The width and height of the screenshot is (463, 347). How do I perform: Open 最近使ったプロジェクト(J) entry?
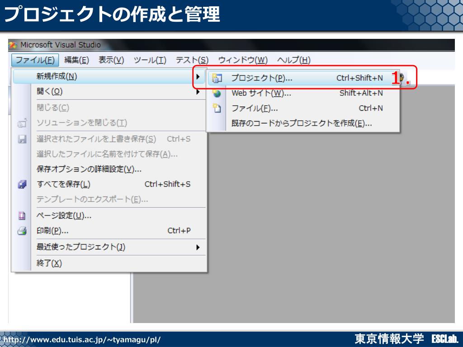(109, 247)
